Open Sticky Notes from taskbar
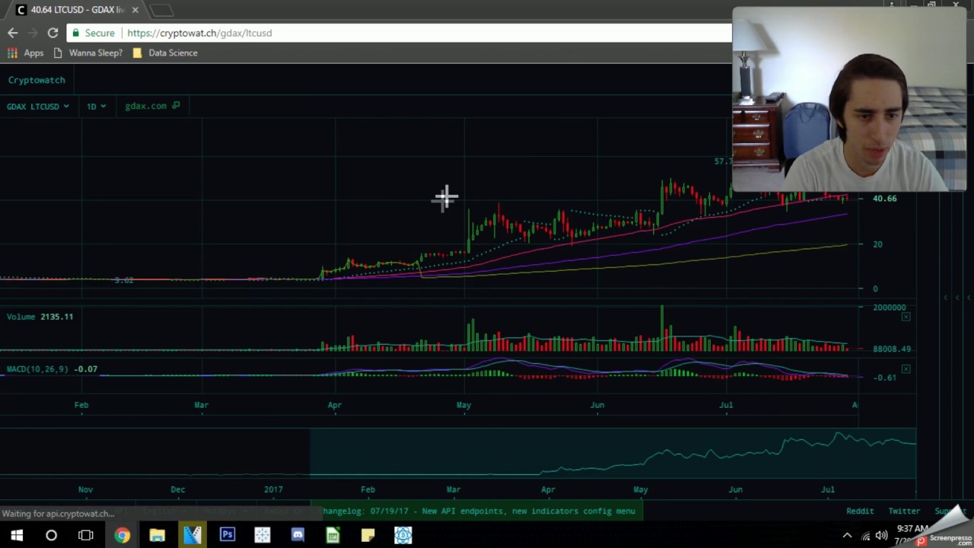Viewport: 974px width, 548px height. [368, 535]
